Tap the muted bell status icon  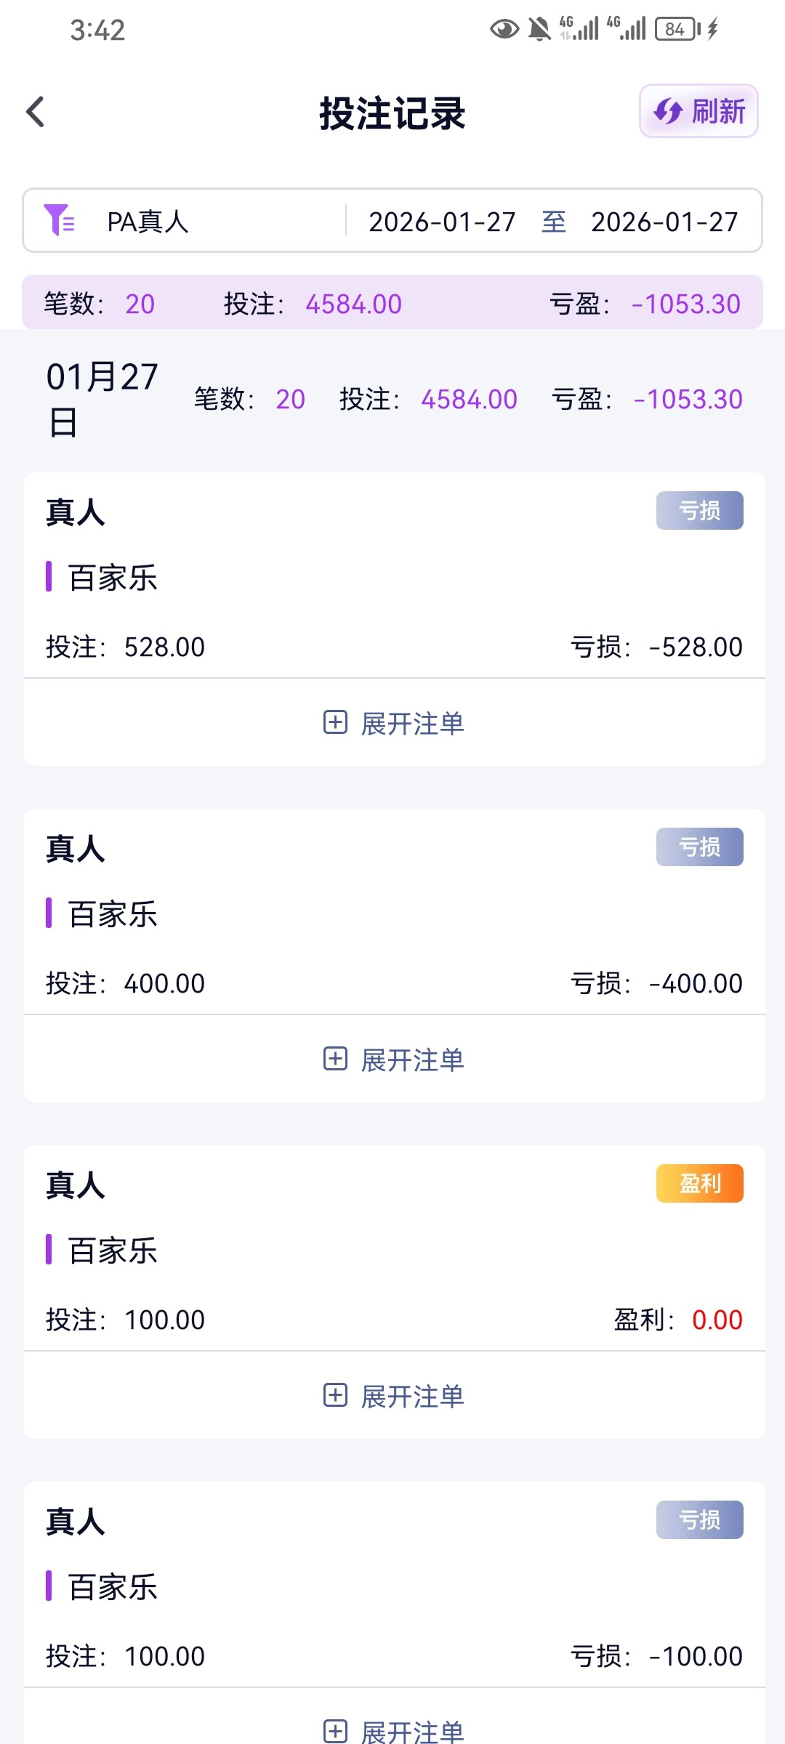point(539,29)
